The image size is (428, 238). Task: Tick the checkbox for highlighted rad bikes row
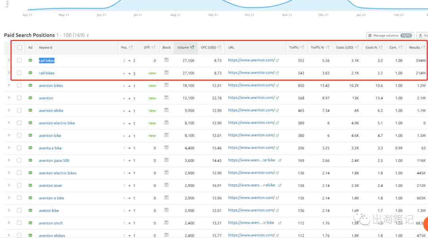[19, 60]
